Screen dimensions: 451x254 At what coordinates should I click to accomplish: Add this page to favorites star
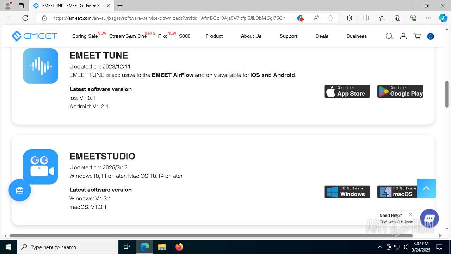tap(330, 18)
